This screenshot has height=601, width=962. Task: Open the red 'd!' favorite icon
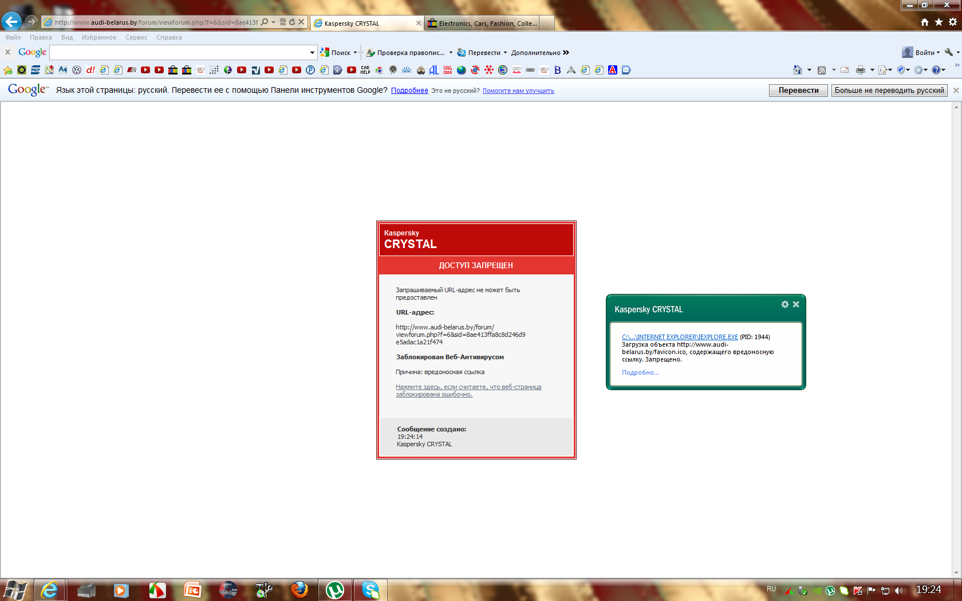(90, 70)
